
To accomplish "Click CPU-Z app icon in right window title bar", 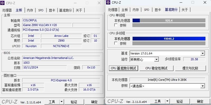I will coord(108,2).
